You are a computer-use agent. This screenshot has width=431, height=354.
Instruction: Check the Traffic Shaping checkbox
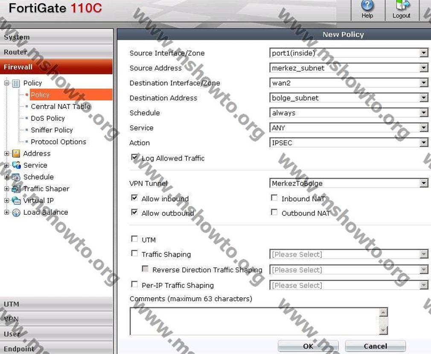coord(134,253)
